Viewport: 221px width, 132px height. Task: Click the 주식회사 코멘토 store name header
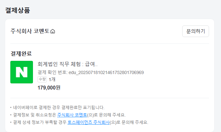click(30, 31)
